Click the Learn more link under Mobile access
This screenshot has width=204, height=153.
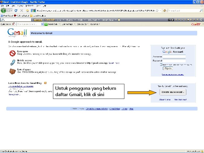pos(114,63)
